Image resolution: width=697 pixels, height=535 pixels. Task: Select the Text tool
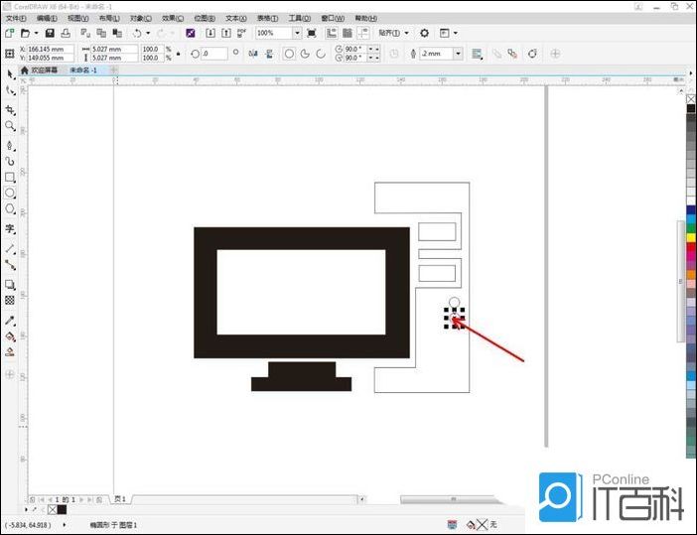coord(10,229)
